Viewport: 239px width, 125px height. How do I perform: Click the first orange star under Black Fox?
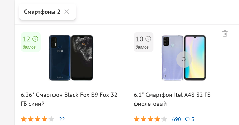pos(24,119)
